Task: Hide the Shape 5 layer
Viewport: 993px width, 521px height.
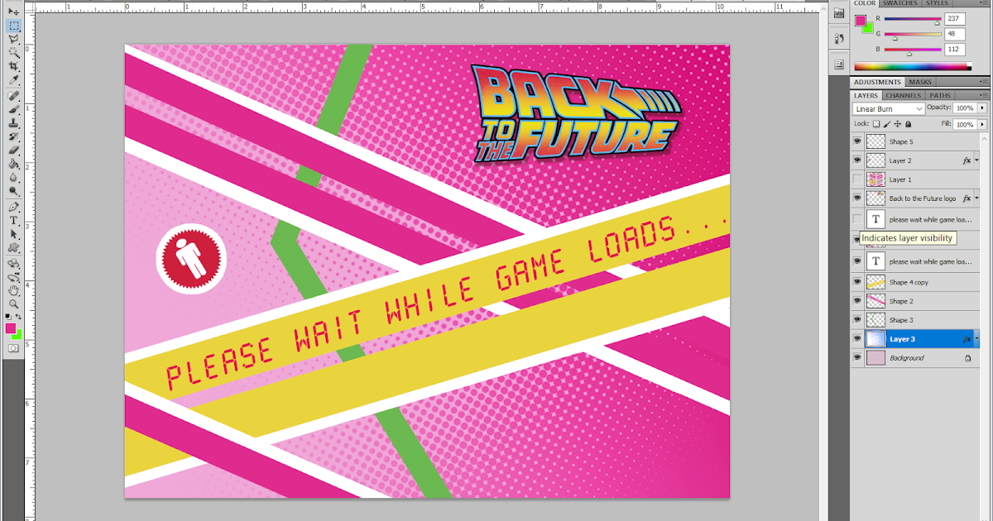Action: (x=857, y=141)
